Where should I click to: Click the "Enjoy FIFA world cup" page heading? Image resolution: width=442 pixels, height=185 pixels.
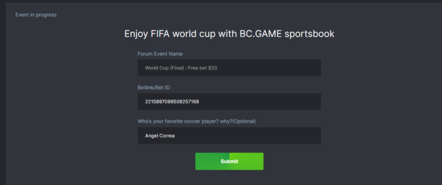(229, 34)
